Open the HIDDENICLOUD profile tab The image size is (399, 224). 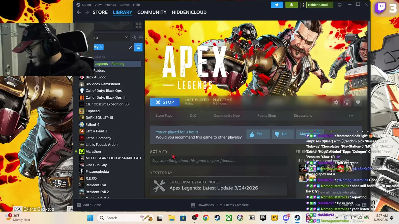189,12
